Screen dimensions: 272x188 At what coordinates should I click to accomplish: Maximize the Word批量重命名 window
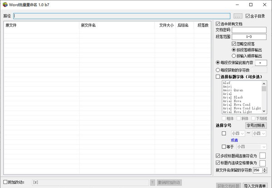[x=251, y=5]
